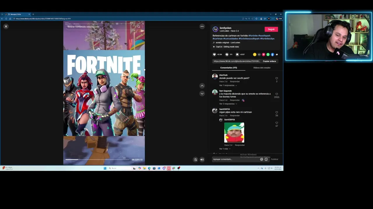Share video to Facebook
This screenshot has width=373, height=209.
tap(272, 54)
